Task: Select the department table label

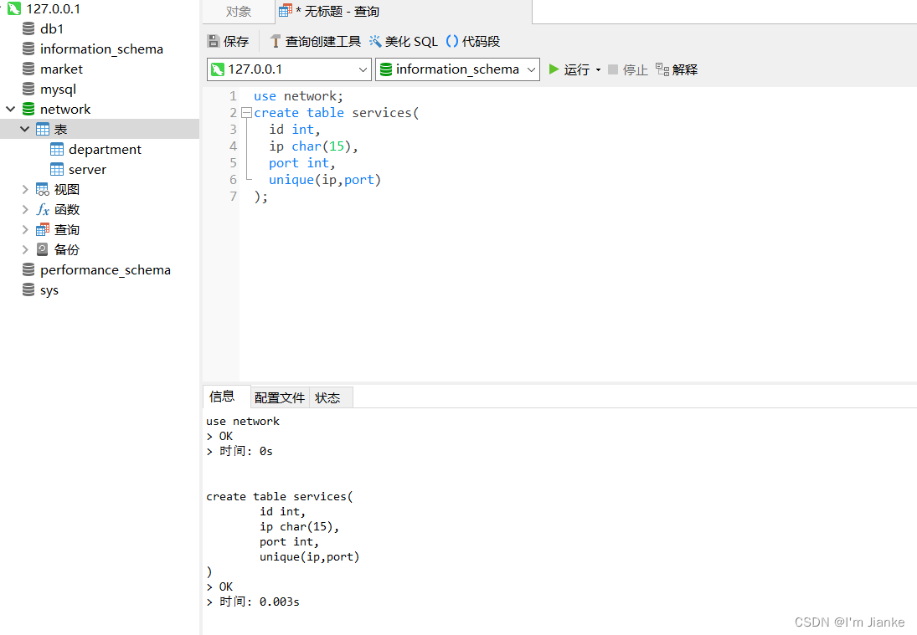Action: pyautogui.click(x=105, y=150)
